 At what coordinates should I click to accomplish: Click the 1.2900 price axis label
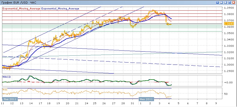[229, 71]
